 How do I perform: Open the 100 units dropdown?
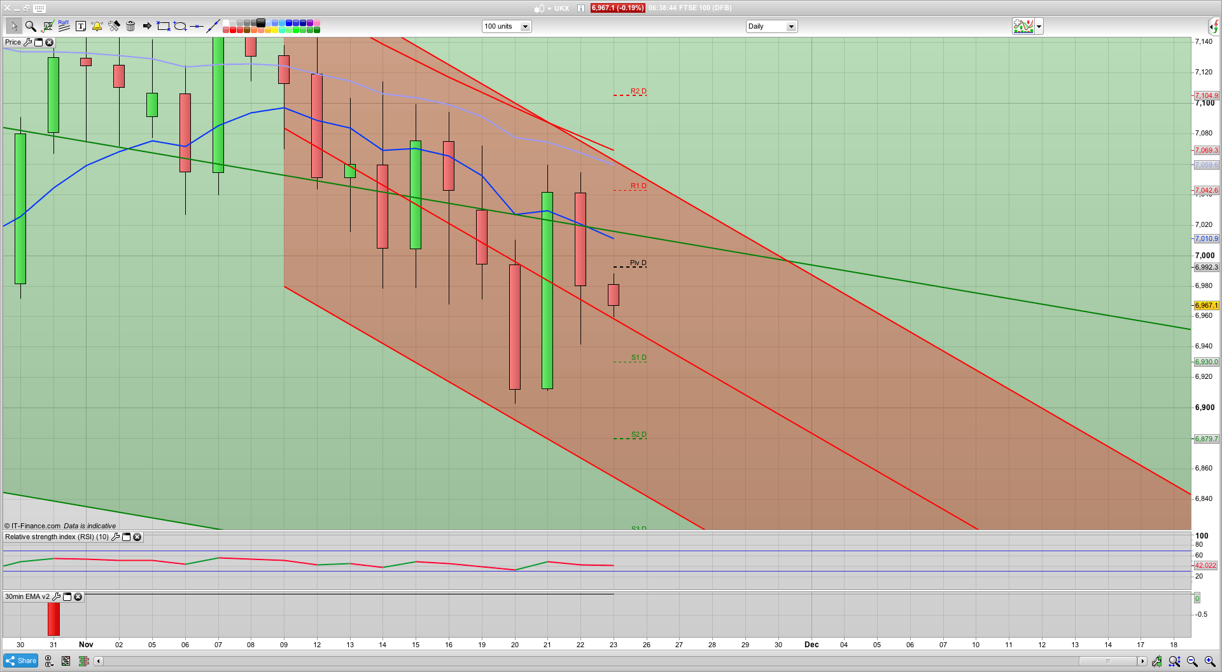click(x=525, y=26)
